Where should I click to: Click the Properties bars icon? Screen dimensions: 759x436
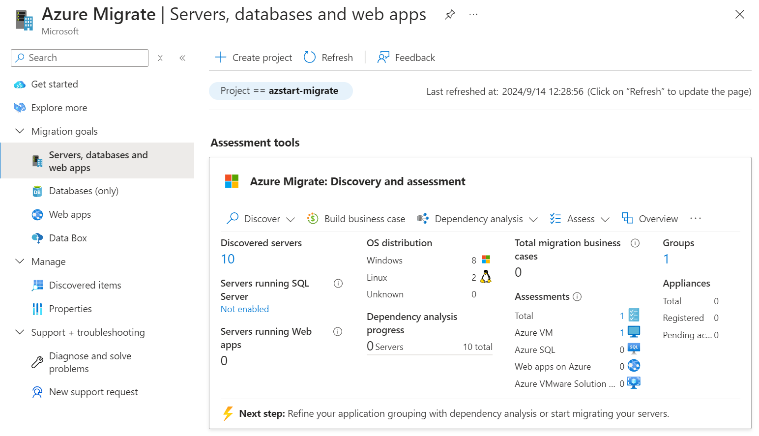click(x=37, y=309)
